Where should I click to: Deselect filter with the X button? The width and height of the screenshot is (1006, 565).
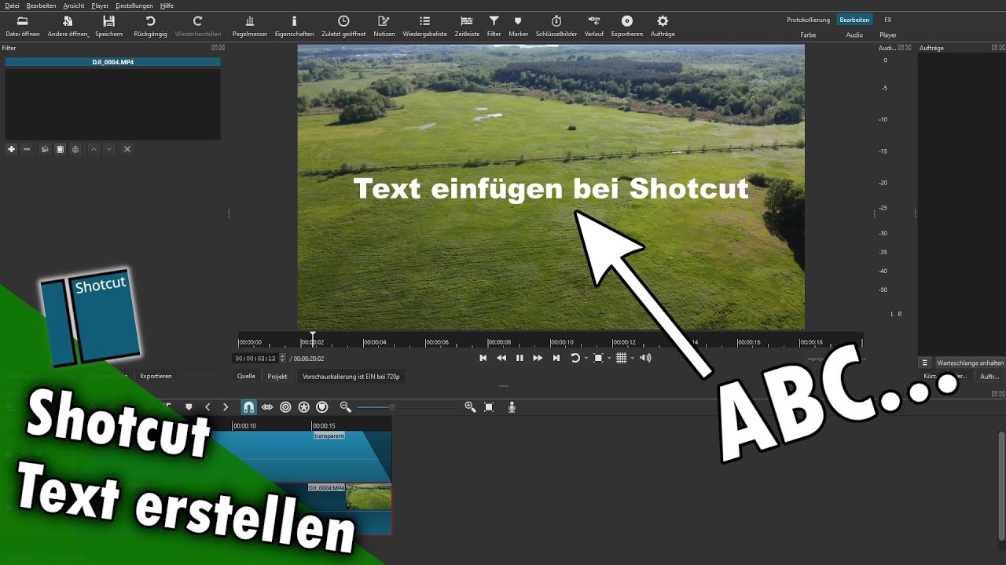click(127, 149)
